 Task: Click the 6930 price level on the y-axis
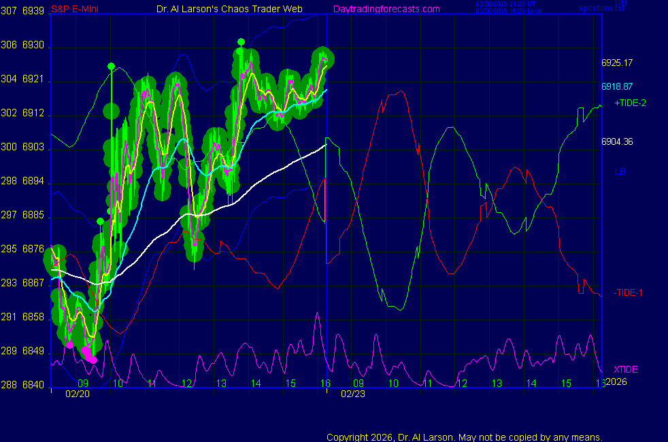(x=33, y=45)
